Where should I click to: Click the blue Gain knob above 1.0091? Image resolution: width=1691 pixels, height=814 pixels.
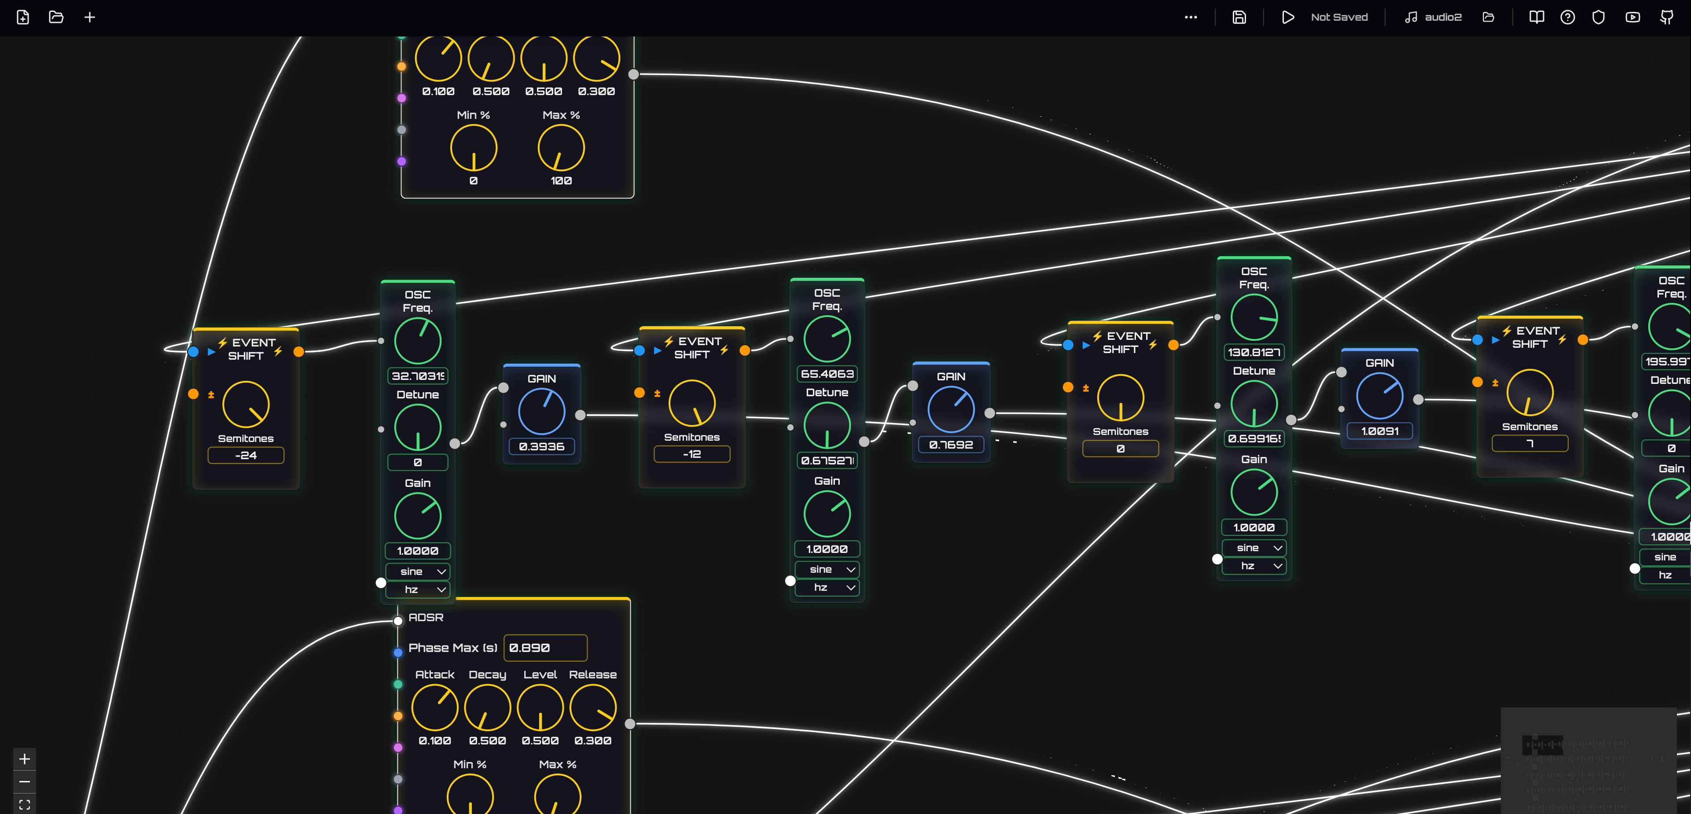coord(1380,397)
